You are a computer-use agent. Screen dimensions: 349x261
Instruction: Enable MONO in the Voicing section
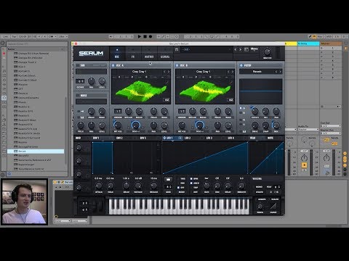pyautogui.click(x=259, y=187)
